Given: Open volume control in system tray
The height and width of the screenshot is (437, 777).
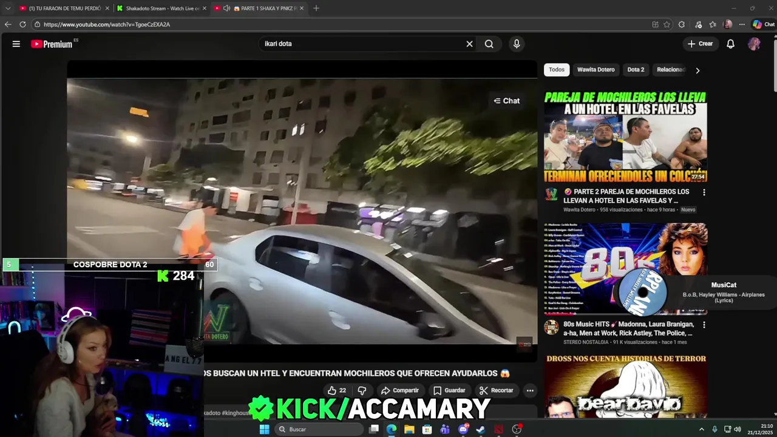Looking at the screenshot, I should (x=738, y=429).
